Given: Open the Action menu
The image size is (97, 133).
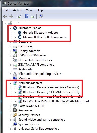Looking at the screenshot, I should pos(18,10).
